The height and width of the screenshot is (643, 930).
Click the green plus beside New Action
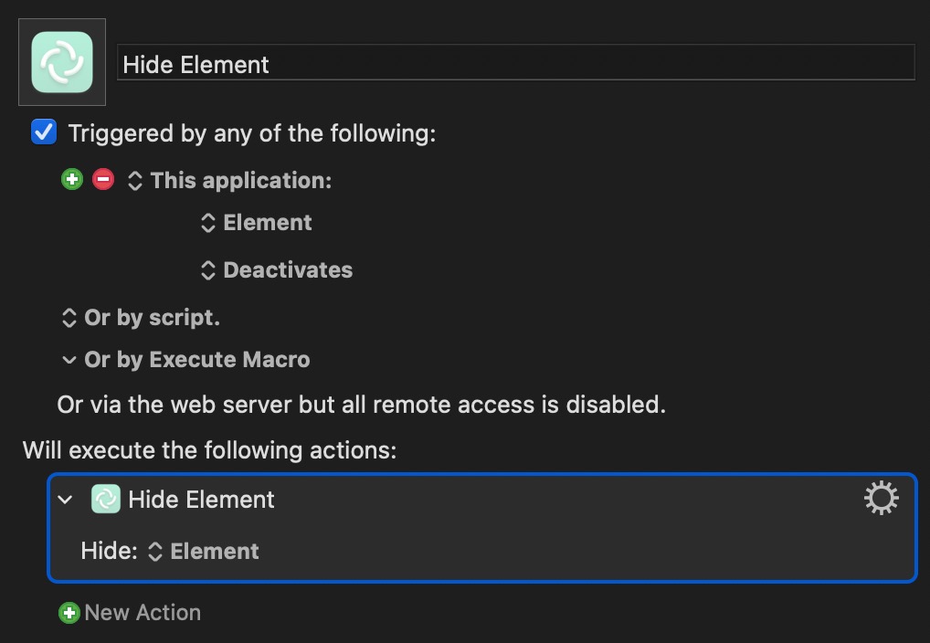click(69, 613)
